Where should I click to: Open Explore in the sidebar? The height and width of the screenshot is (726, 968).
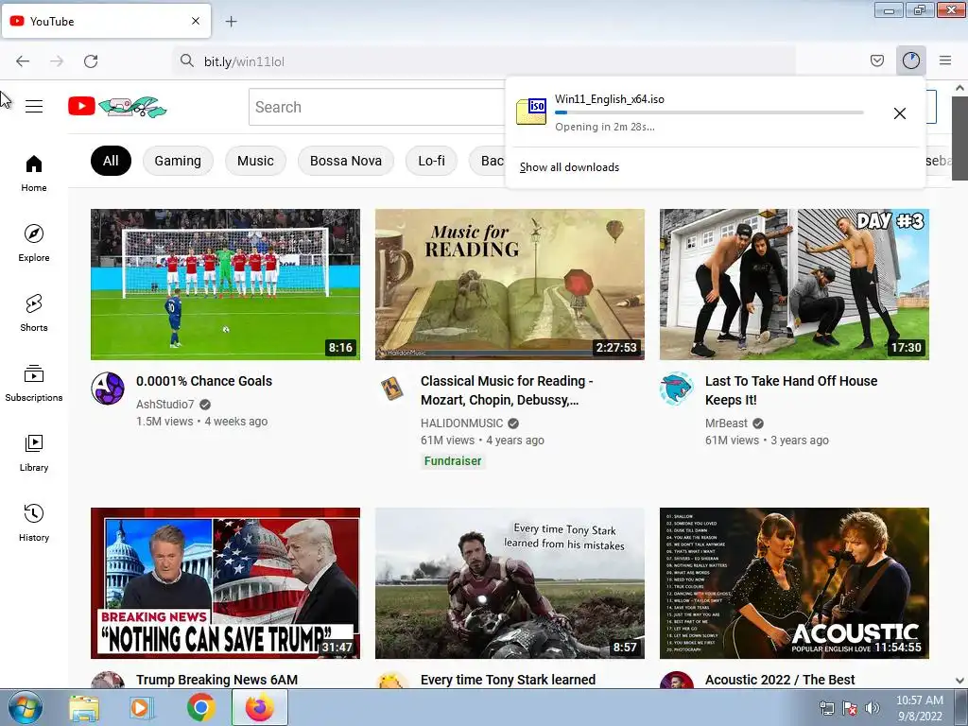pos(34,243)
